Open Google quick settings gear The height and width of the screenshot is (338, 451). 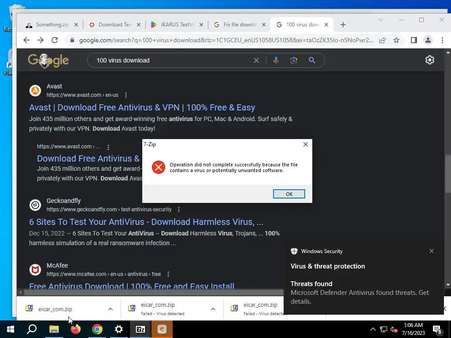point(430,60)
